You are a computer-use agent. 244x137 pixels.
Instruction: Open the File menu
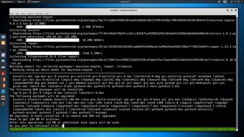click(12, 14)
